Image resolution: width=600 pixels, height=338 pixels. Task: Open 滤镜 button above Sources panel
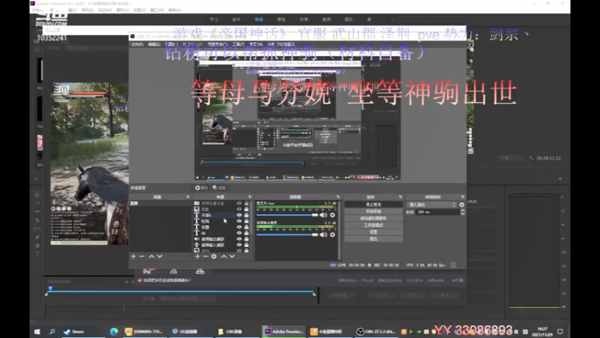point(219,188)
